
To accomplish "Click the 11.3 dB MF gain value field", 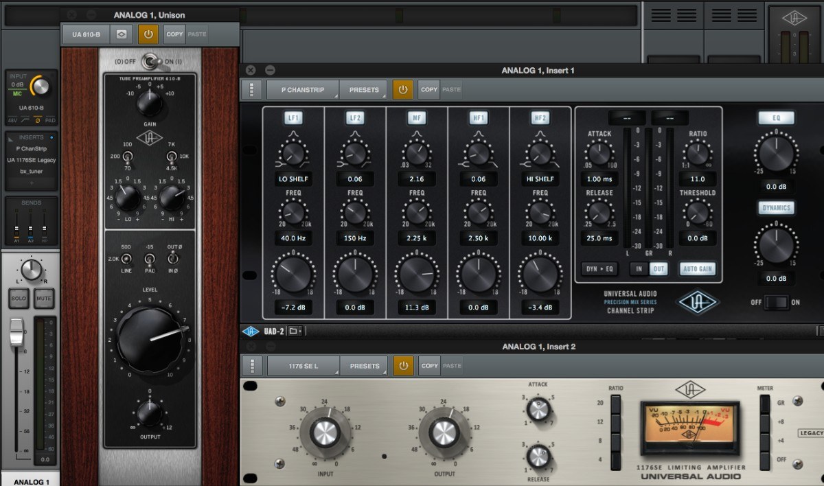I will pos(417,307).
